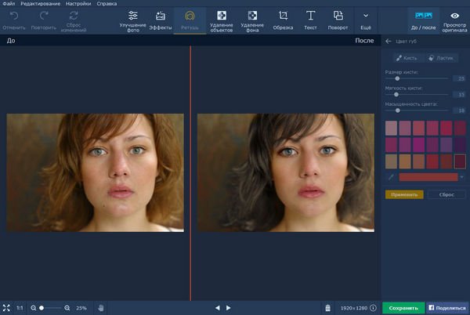The width and height of the screenshot is (470, 315).
Task: Pick the dark purple swatch in middle row
Action: click(460, 145)
